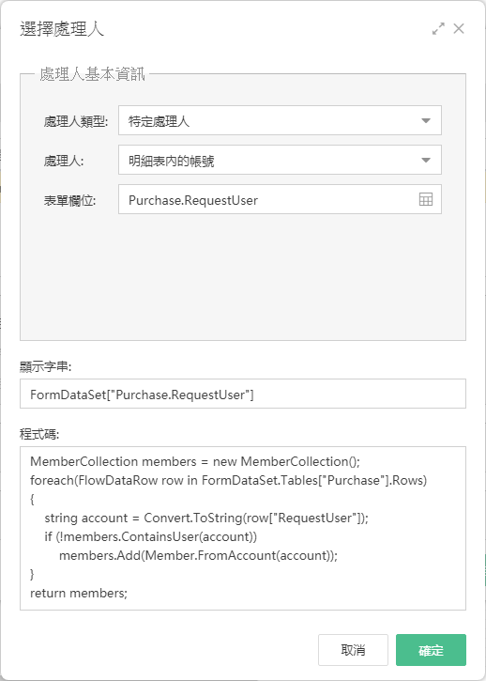
Task: Click the foreach FlowDataRow code line
Action: [229, 480]
